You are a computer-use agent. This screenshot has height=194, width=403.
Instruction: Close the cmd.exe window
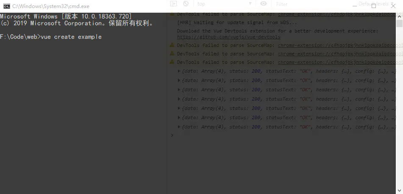(x=393, y=6)
